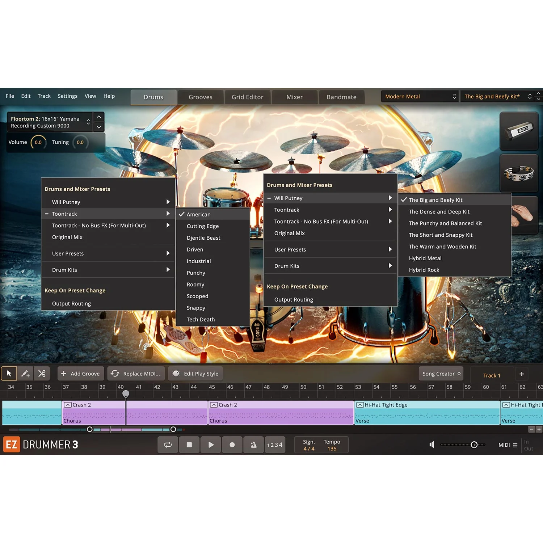Click the Tempo 135 field

tap(332, 445)
